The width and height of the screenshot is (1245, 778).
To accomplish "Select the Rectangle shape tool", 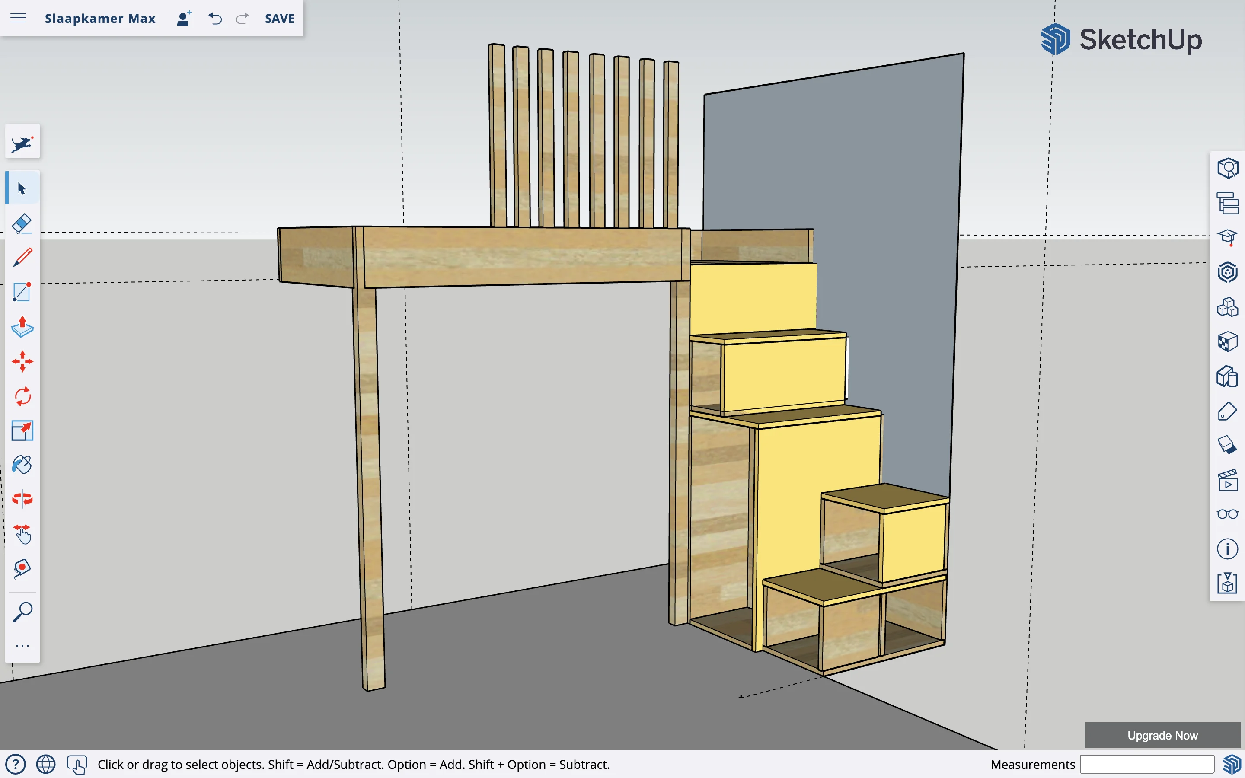I will pyautogui.click(x=22, y=292).
